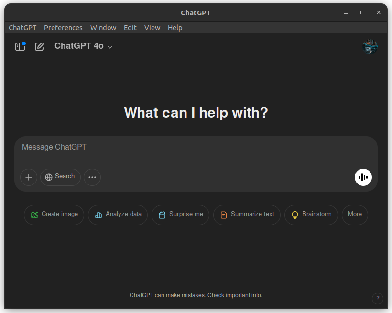
Task: Close the ChatGPT window
Action: [379, 12]
